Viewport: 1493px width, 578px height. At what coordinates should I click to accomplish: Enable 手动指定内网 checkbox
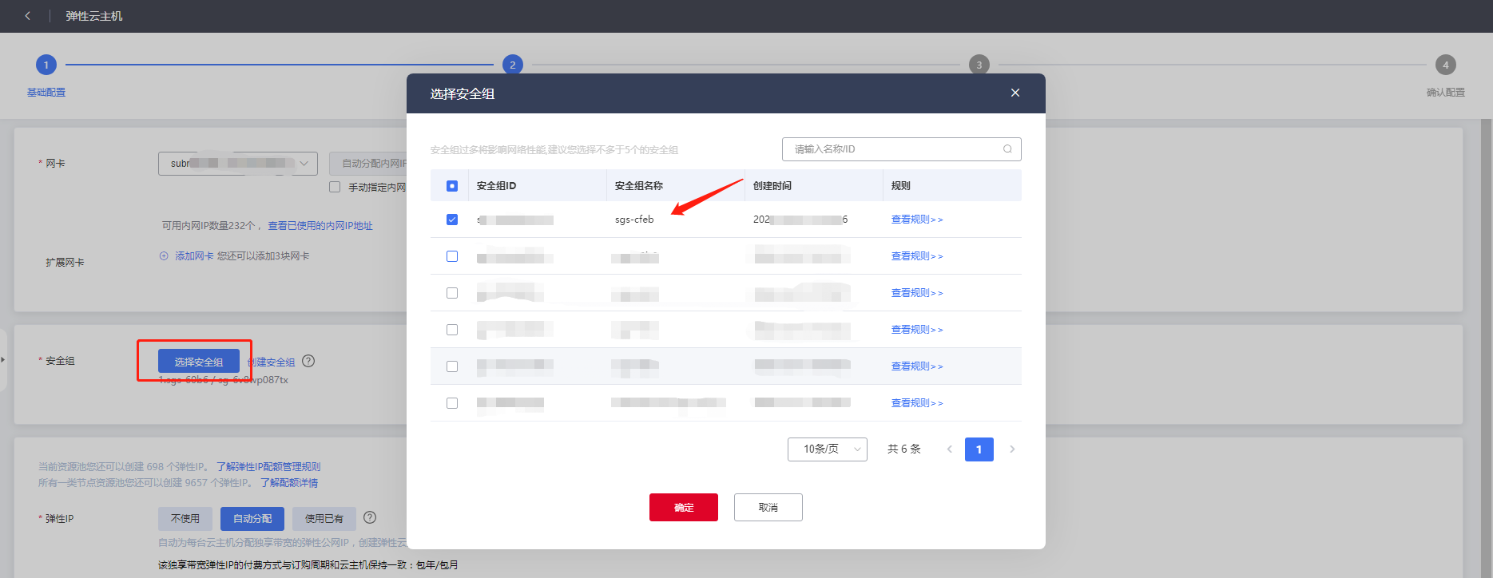pos(335,187)
